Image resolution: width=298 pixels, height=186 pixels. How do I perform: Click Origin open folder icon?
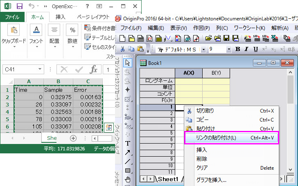click(x=208, y=38)
